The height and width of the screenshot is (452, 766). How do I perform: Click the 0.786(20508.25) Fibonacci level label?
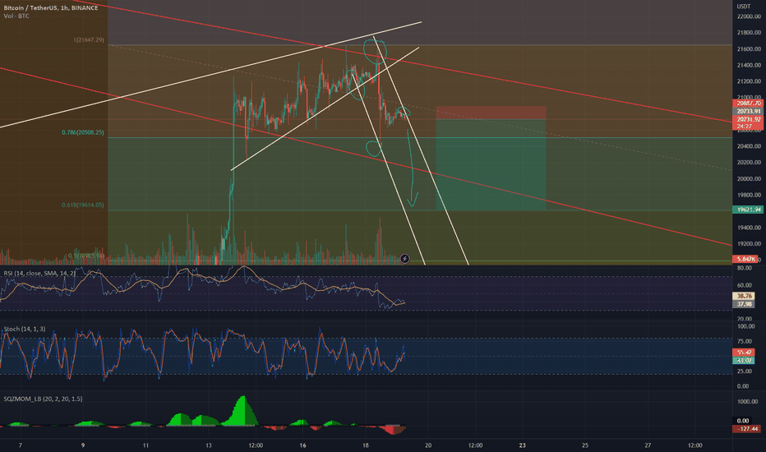point(82,132)
